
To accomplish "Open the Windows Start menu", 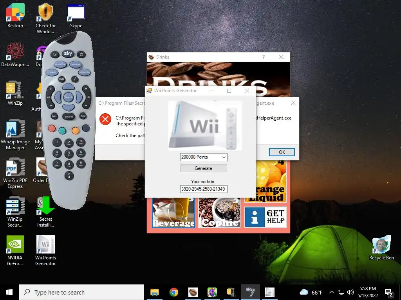I will point(9,292).
